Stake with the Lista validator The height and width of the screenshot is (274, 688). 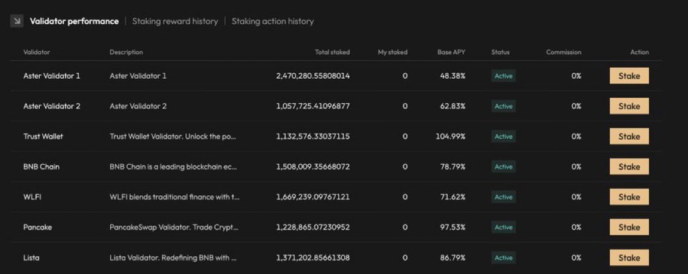point(629,258)
